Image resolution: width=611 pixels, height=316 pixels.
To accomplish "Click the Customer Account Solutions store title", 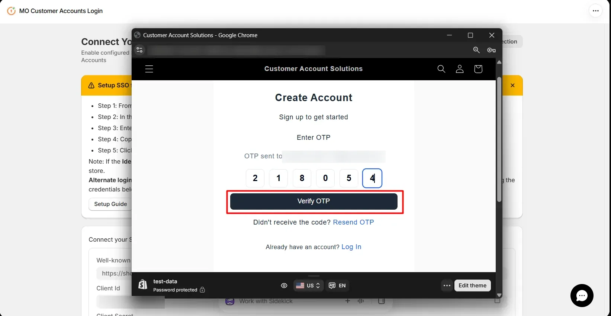I will 313,69.
